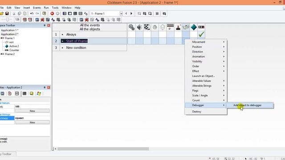Viewport: 285px width, 160px height.
Task: Click the Mouse and keyboard object icon
Action: [170, 27]
